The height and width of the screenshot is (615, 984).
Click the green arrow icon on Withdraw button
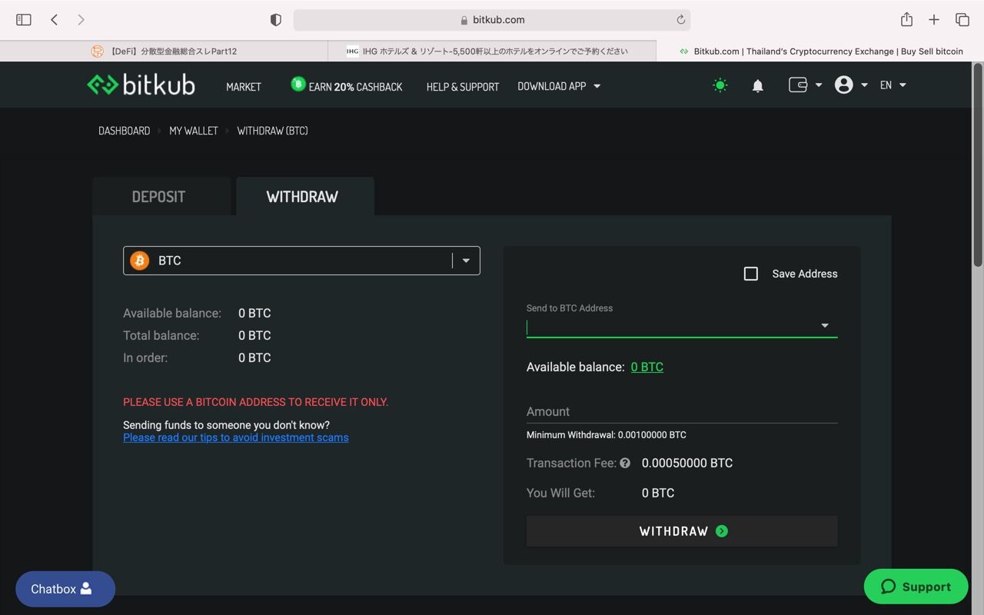click(722, 531)
